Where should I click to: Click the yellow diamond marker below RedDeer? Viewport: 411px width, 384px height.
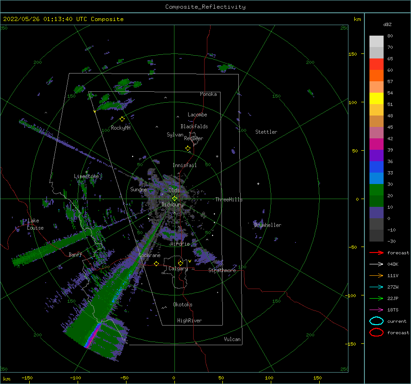tap(188, 148)
